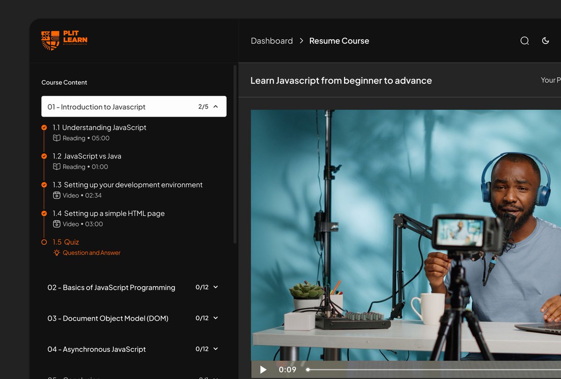Viewport: 561px width, 379px height.
Task: Click the lightbulb icon beside Question and Answer
Action: (x=57, y=253)
